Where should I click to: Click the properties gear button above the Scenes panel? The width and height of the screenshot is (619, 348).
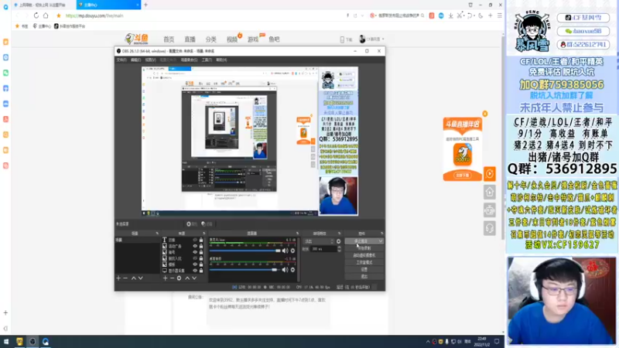click(191, 224)
